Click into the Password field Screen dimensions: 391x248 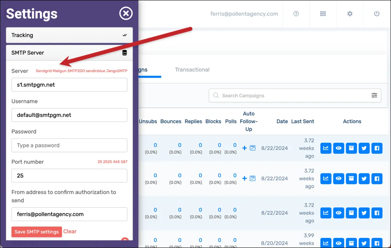(x=69, y=145)
